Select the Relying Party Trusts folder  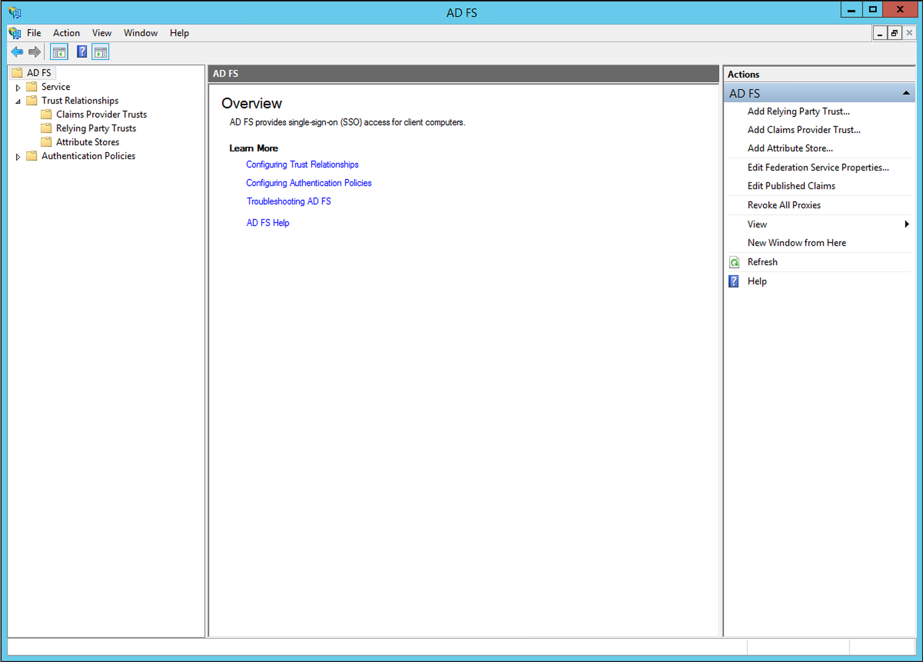point(96,128)
